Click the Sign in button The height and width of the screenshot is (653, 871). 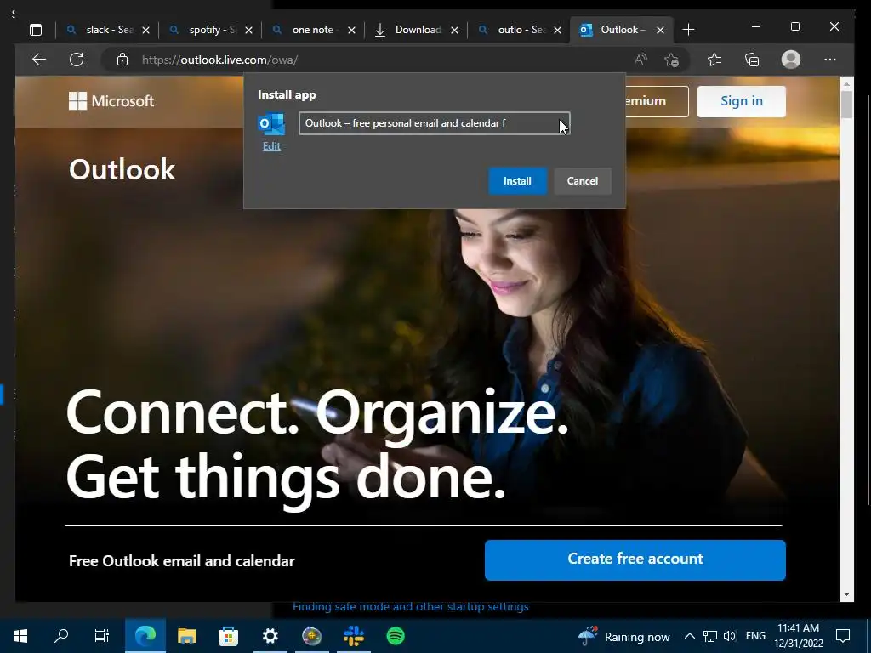pyautogui.click(x=742, y=101)
